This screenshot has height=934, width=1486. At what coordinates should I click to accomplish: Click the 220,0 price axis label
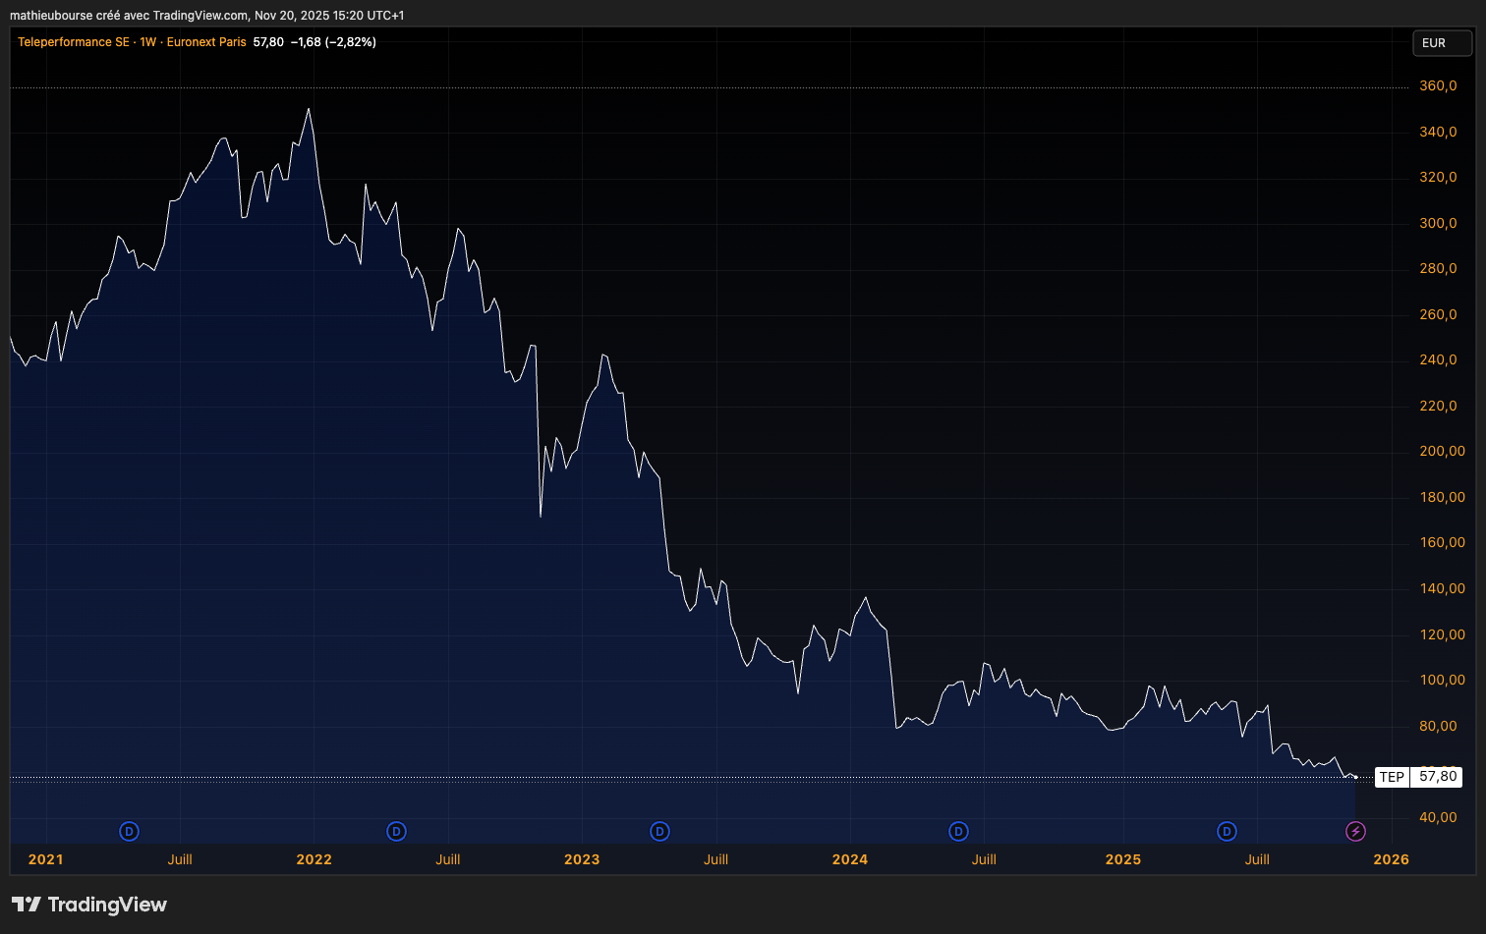1439,407
